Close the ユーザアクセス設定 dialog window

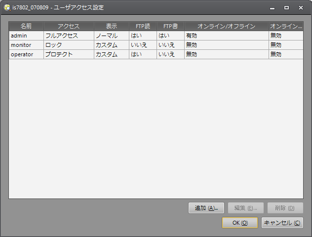coord(301,8)
